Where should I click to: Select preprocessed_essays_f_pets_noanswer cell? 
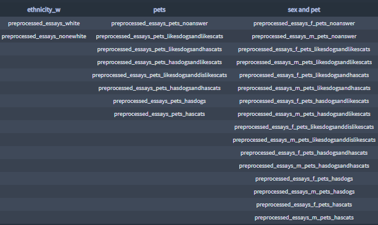coord(304,23)
